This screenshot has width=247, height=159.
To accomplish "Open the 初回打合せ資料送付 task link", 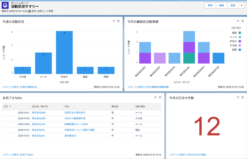I will [x=75, y=113].
